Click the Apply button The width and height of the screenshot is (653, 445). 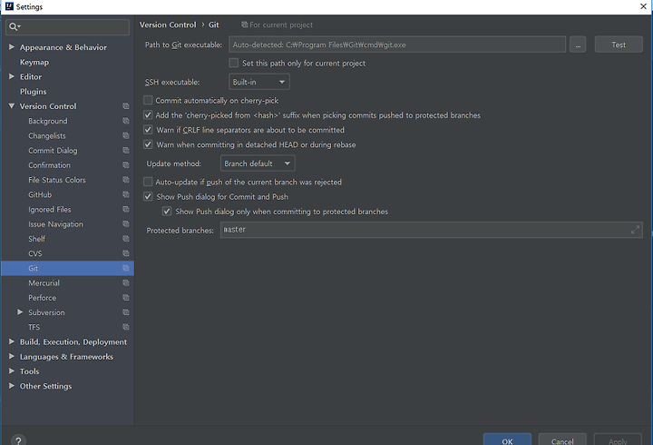coord(618,440)
